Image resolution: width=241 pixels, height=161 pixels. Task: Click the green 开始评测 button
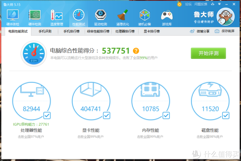click(208, 53)
